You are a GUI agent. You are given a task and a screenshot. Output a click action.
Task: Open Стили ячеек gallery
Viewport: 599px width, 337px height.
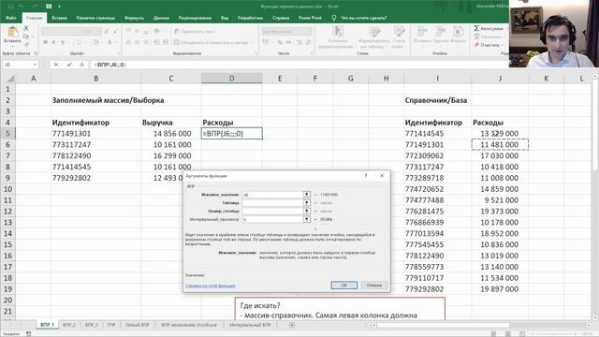click(x=399, y=37)
